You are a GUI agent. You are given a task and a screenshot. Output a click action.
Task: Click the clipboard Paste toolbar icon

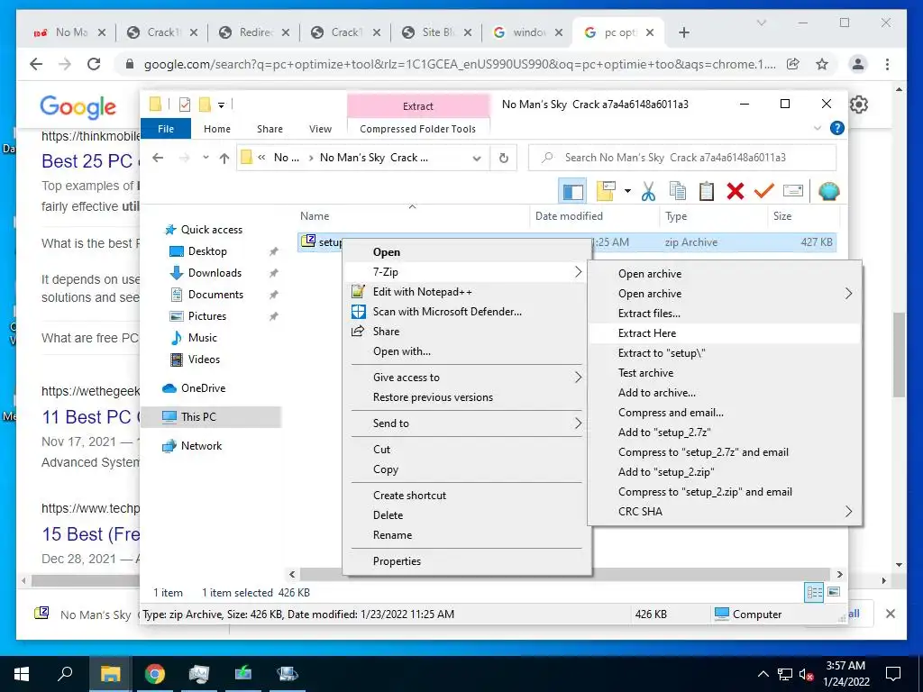click(x=707, y=191)
